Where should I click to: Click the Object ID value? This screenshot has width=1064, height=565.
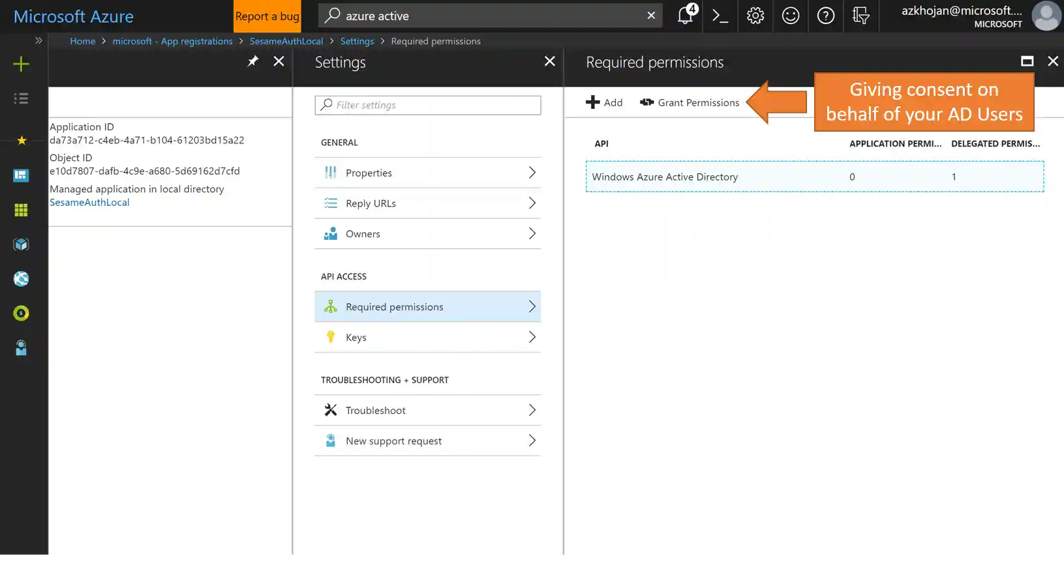click(x=145, y=171)
